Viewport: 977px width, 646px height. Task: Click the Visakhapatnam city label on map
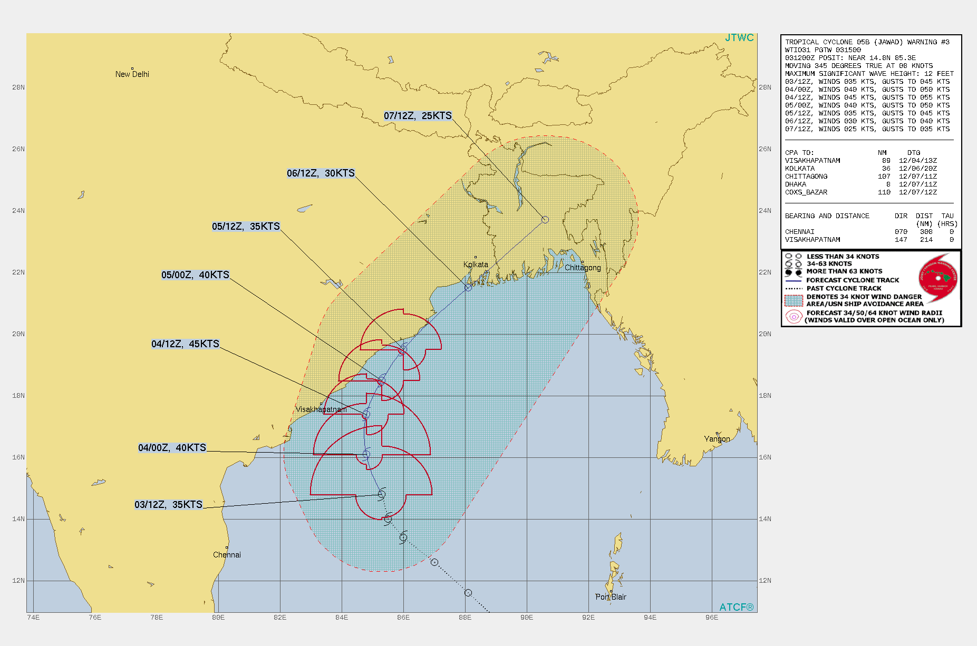(x=321, y=409)
